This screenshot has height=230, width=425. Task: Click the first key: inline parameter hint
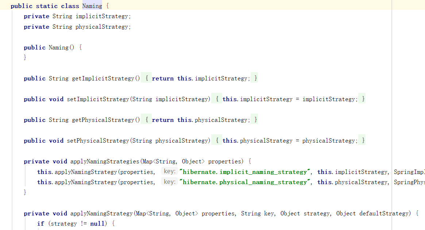(x=169, y=171)
